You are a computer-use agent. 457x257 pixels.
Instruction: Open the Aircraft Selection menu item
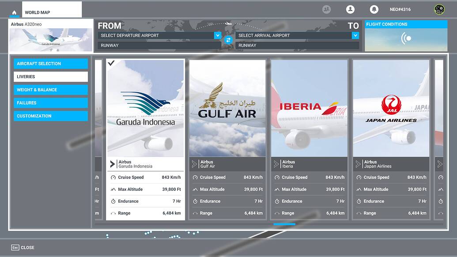(x=50, y=64)
